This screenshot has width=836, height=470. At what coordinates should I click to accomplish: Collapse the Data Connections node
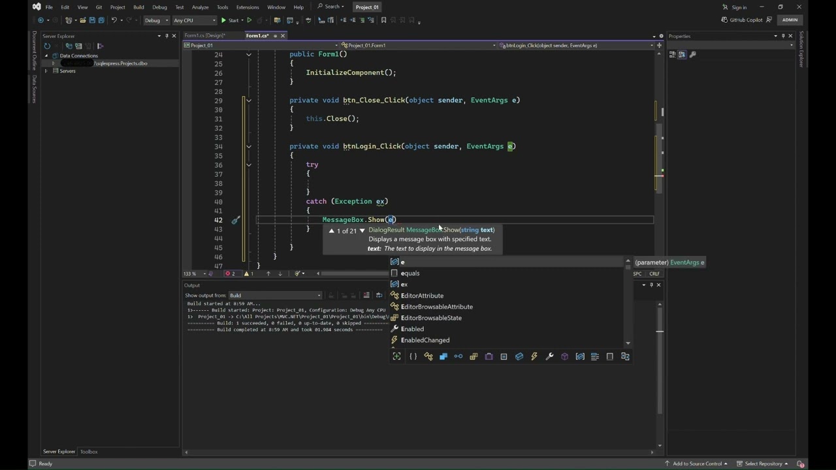point(46,56)
